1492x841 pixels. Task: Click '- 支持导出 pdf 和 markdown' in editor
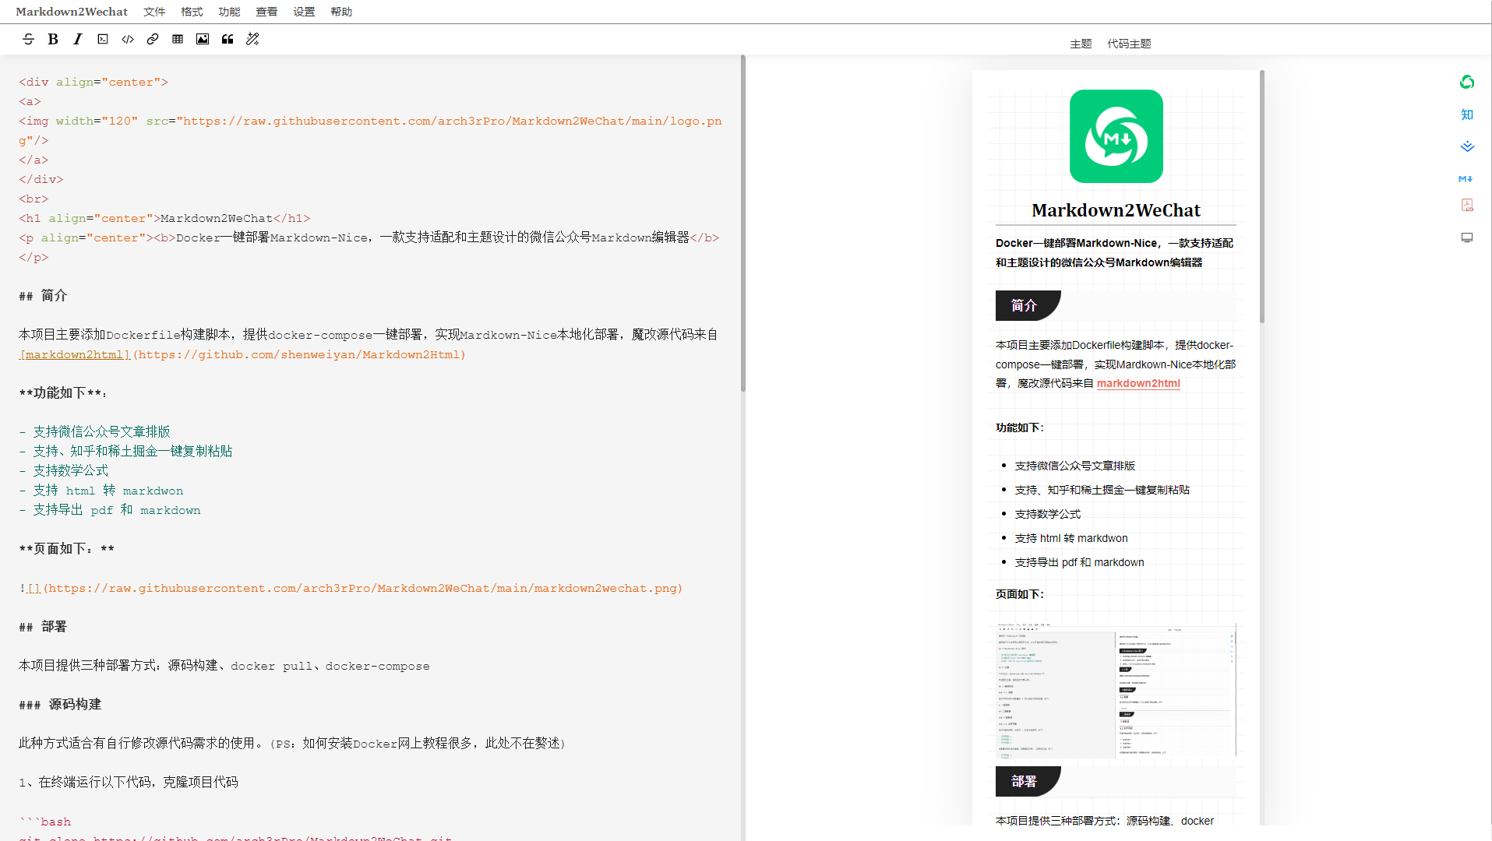(110, 510)
